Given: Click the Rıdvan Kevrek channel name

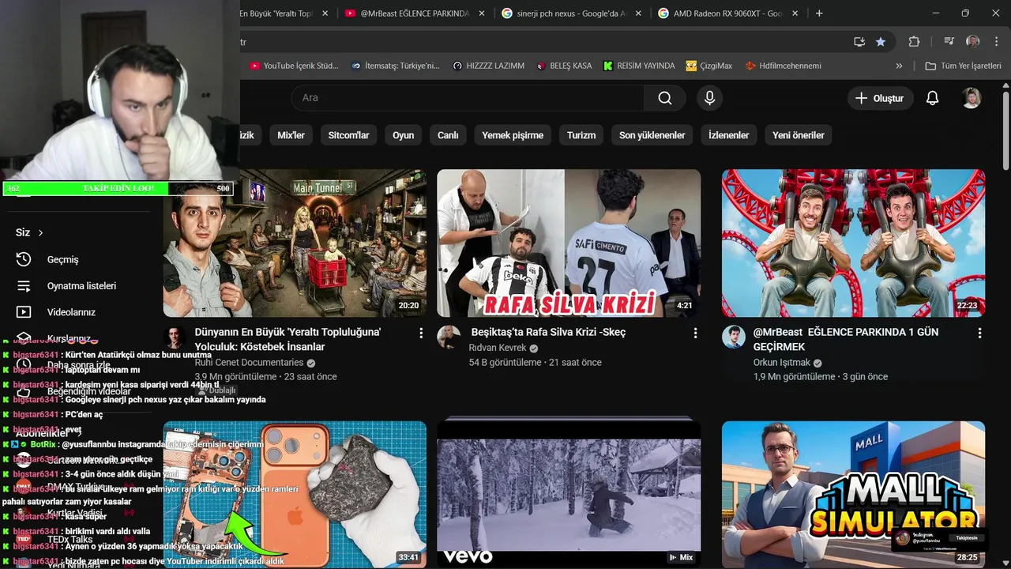Looking at the screenshot, I should click(x=497, y=348).
